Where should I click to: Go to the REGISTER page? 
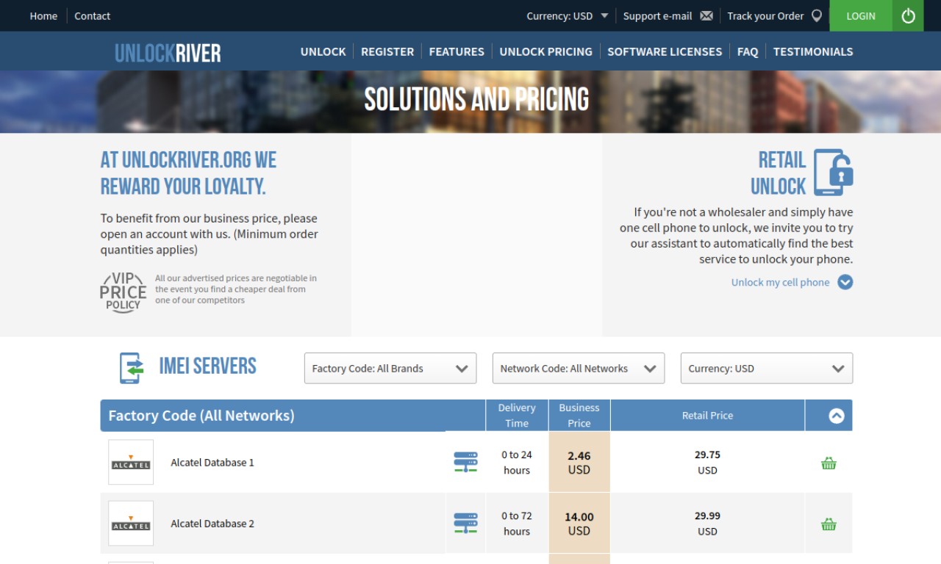(x=387, y=51)
